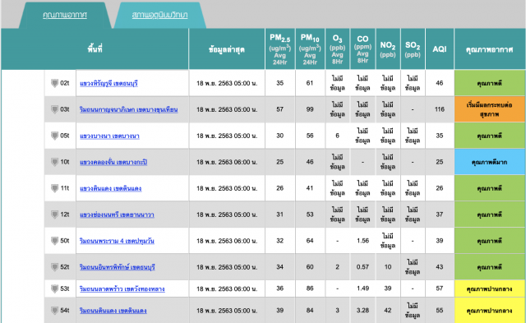Click the พื้นที่ column header

(x=95, y=49)
